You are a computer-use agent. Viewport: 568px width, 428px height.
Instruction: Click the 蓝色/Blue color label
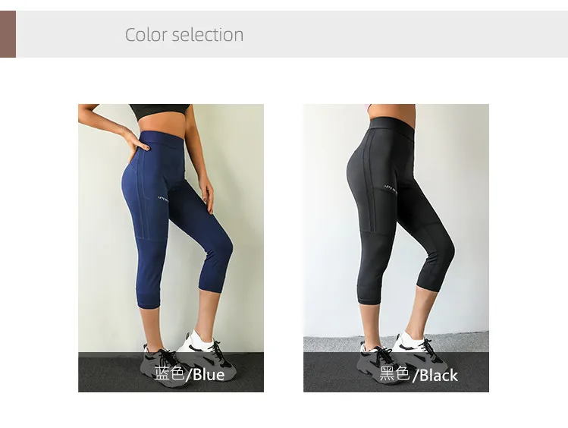pyautogui.click(x=190, y=374)
